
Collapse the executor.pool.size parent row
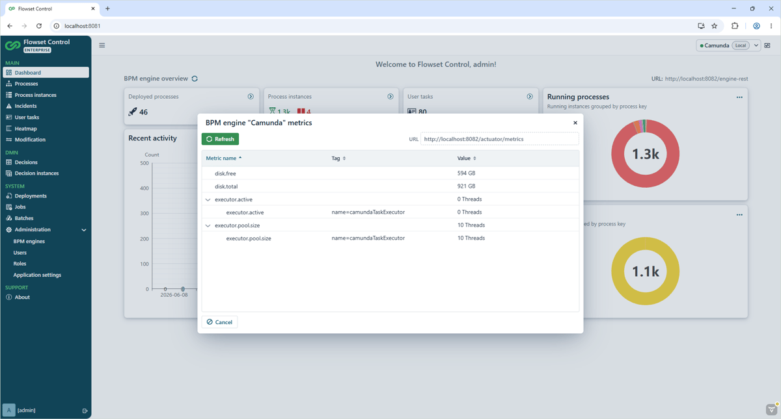[208, 225]
